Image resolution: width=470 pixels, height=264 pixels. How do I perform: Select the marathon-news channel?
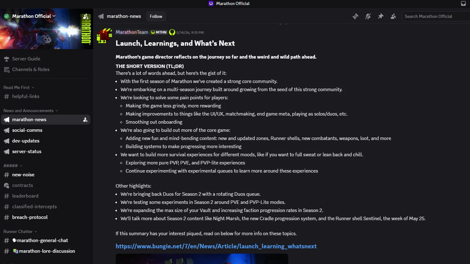coord(46,120)
